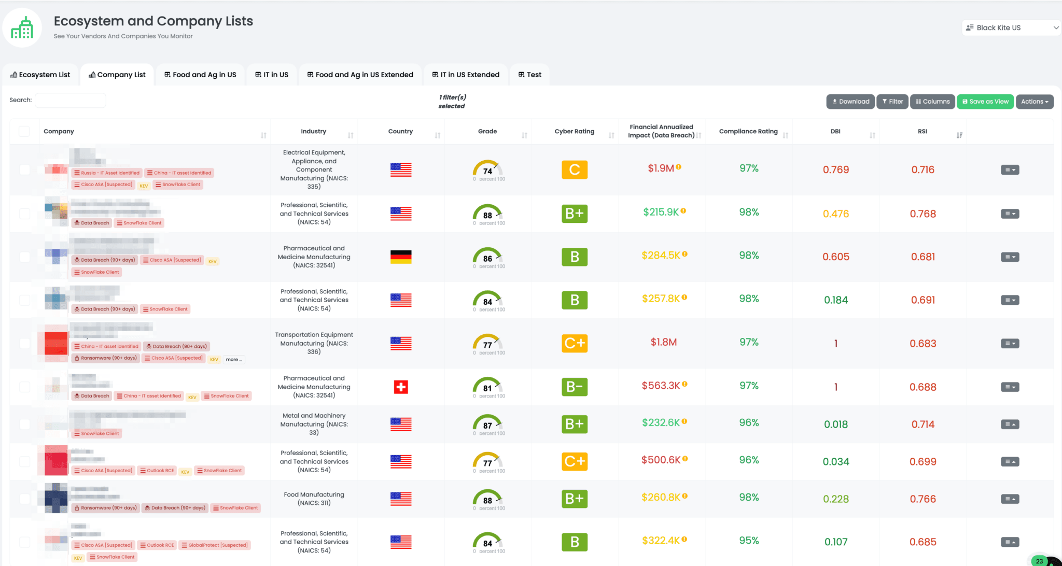Open the IT in US Extended tab
1062x566 pixels.
pos(466,75)
